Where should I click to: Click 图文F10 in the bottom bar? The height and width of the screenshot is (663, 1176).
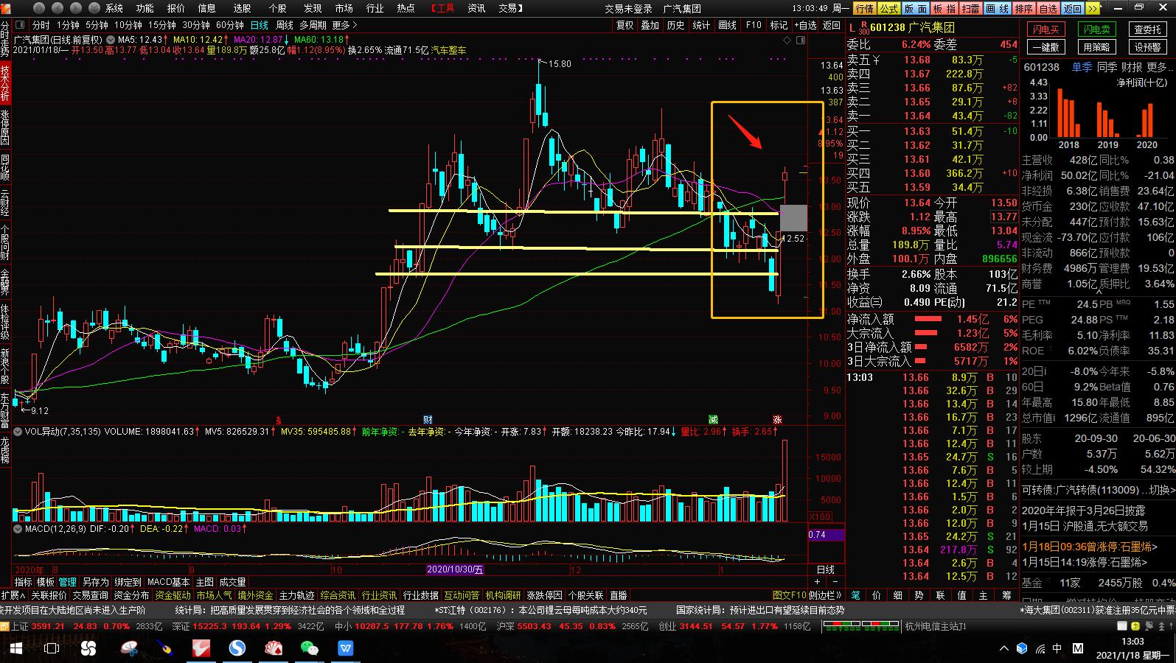[x=790, y=595]
